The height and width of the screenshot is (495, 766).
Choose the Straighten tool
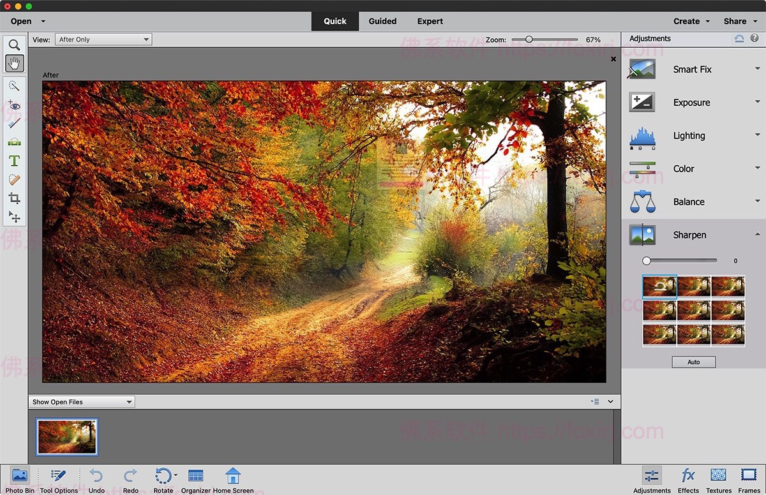coord(14,142)
